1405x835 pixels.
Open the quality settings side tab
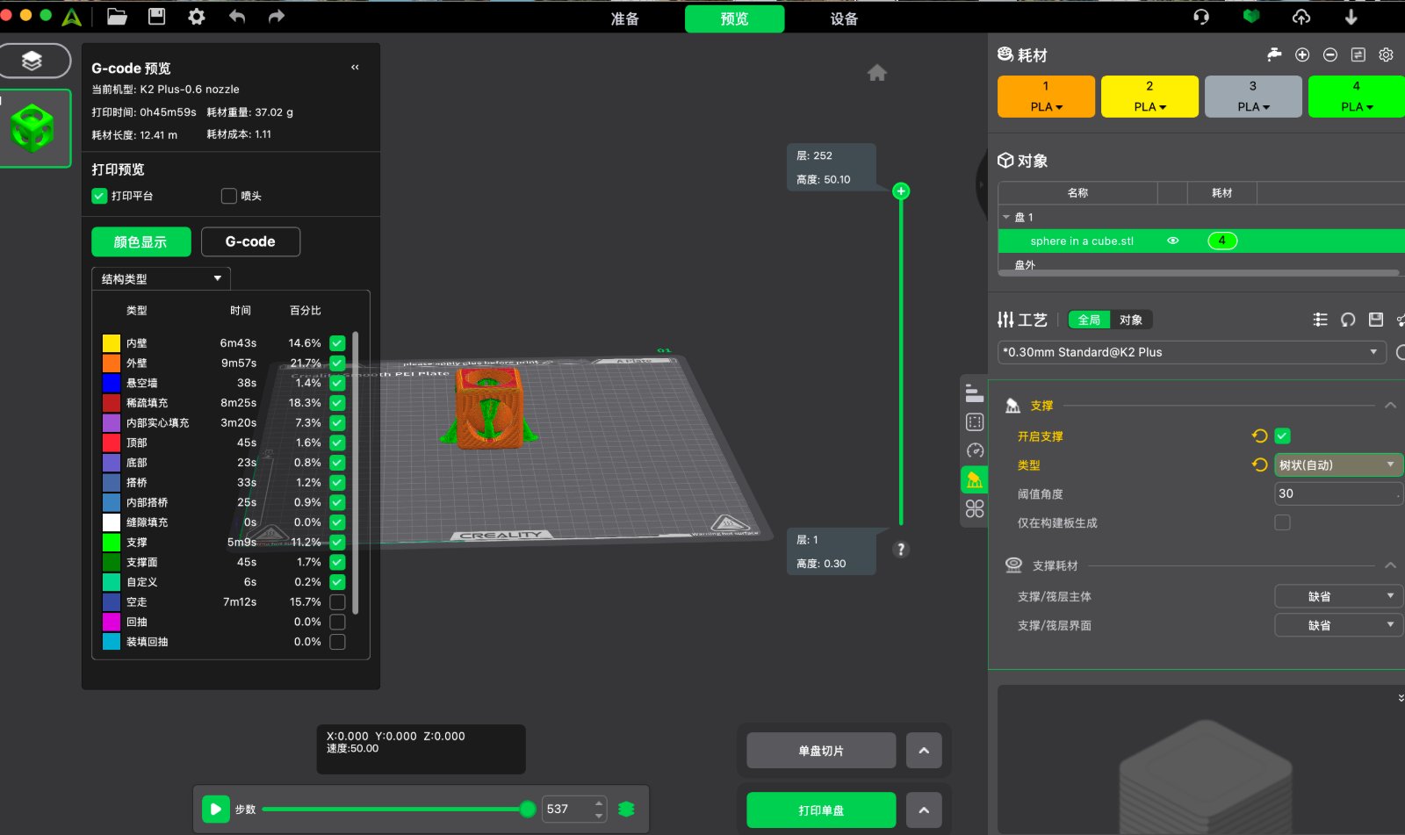[x=975, y=393]
